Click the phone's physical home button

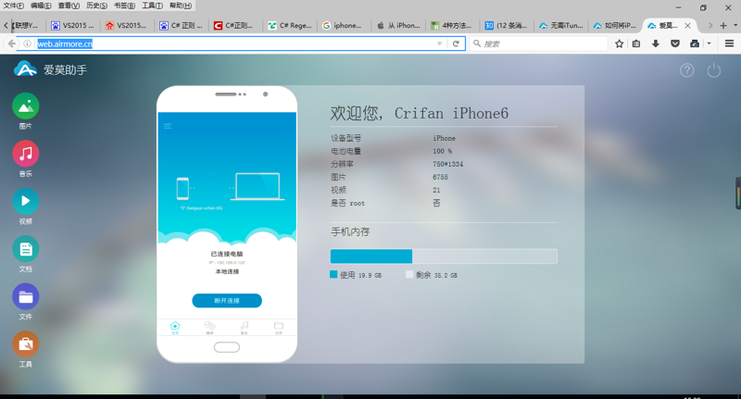(x=227, y=347)
